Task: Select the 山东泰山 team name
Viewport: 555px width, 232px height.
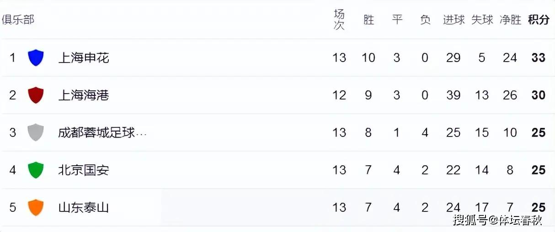Action: tap(84, 207)
